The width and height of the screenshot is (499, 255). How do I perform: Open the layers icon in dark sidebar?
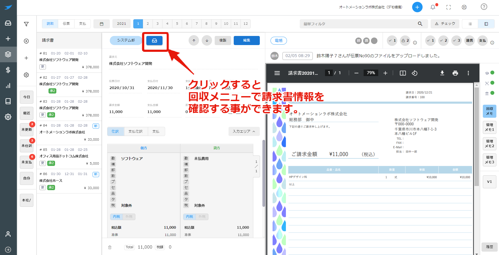[8, 54]
